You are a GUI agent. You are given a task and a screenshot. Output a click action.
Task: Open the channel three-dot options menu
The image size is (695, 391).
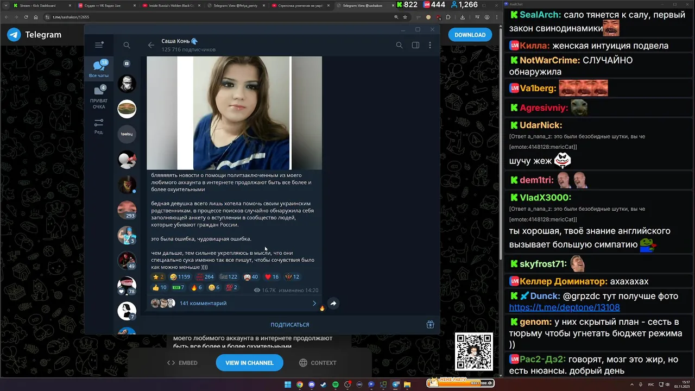click(x=430, y=45)
